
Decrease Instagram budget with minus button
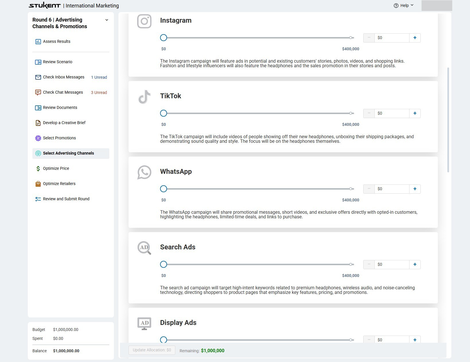pos(369,38)
